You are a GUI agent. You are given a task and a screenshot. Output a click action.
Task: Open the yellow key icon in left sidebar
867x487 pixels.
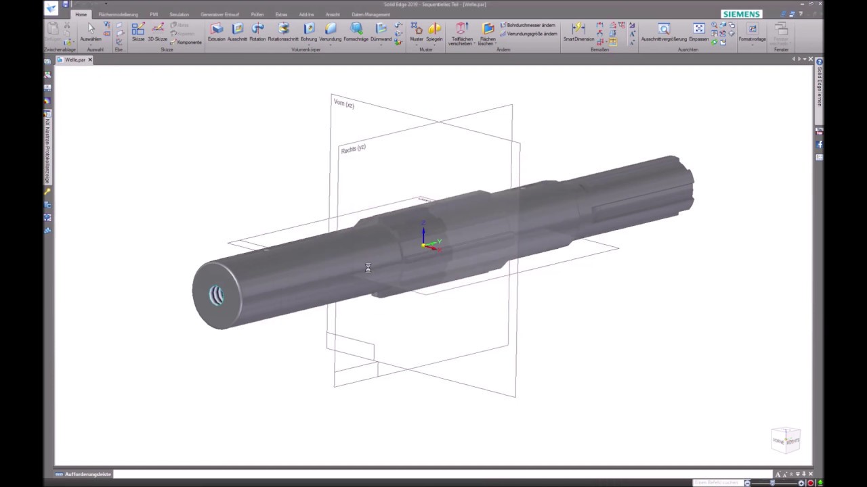[x=47, y=191]
